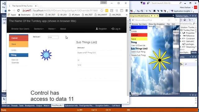Viewport: 199px width, 112px height.
Task: Open the Breakpoints tab
Action: pyautogui.click(x=30, y=105)
